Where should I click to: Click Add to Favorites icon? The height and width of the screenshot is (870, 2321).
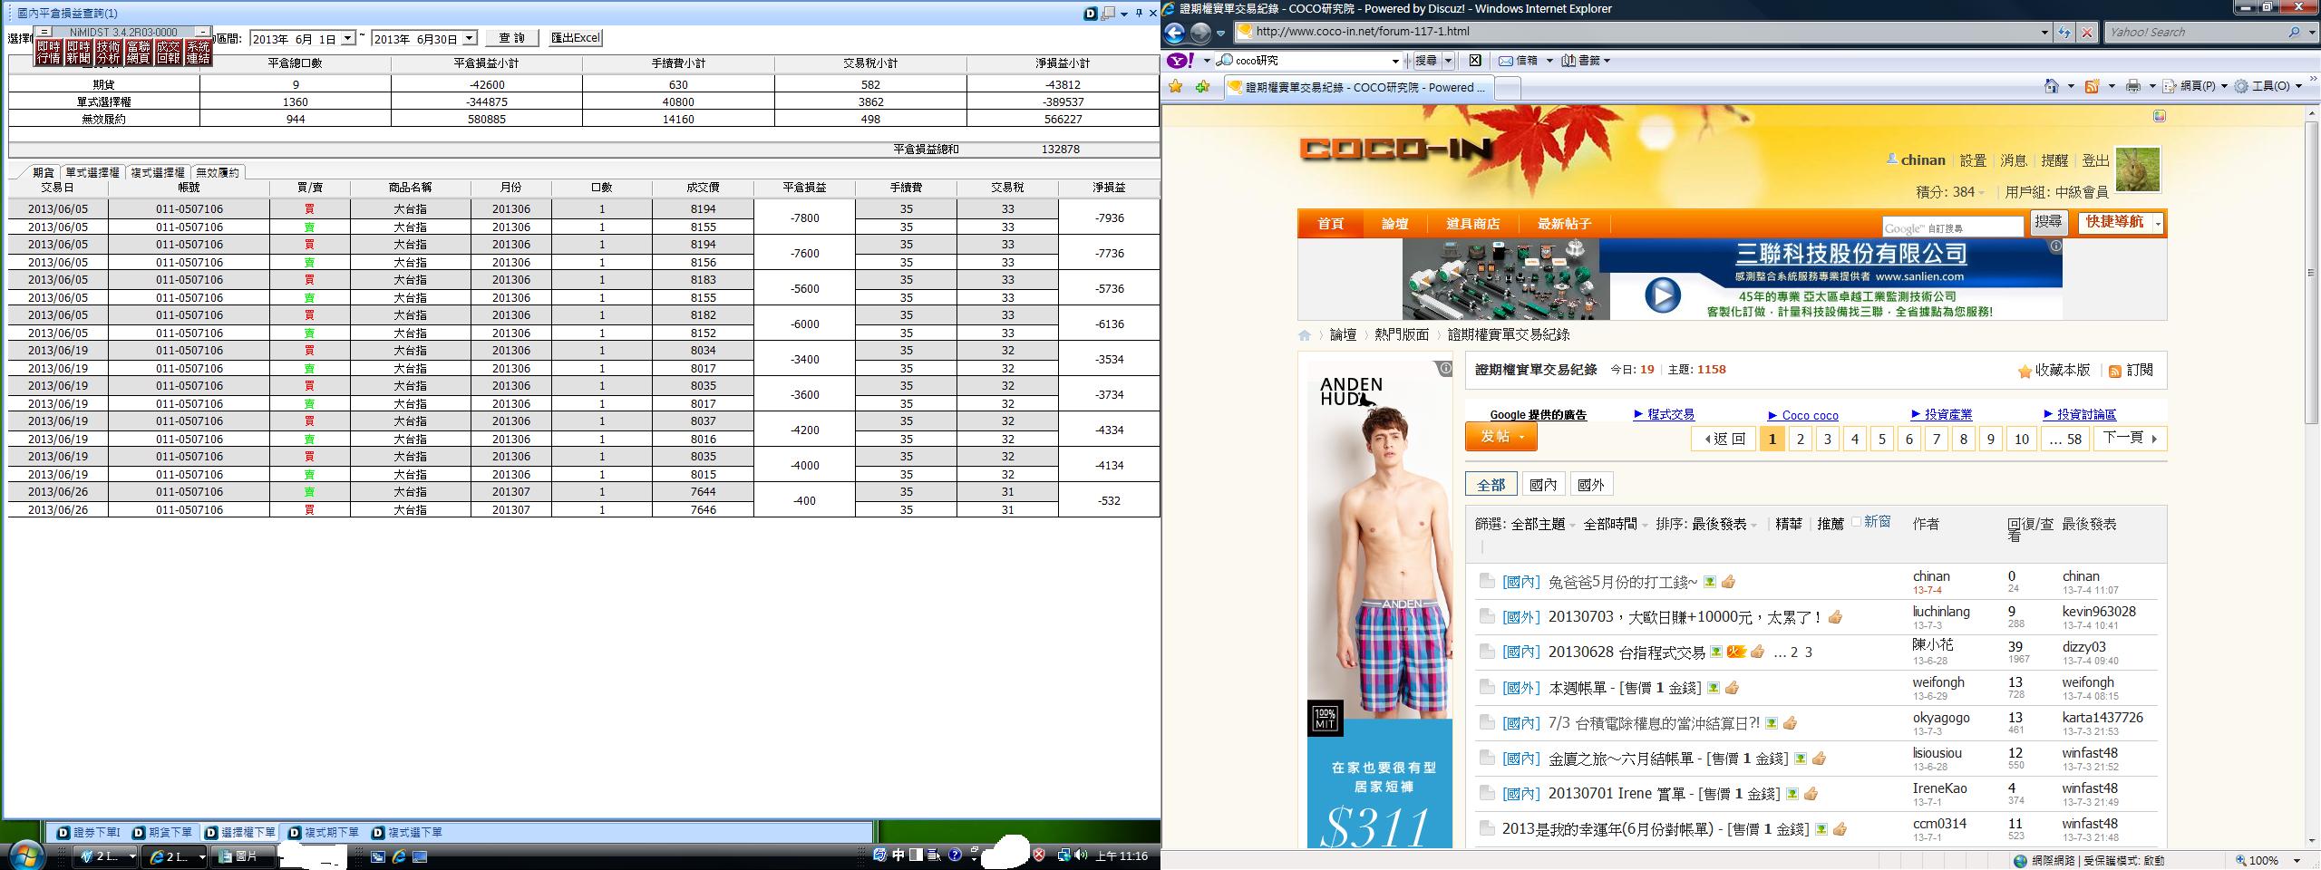[x=1202, y=87]
